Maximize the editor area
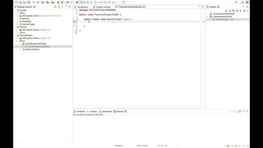The width and height of the screenshot is (263, 148). coord(203,7)
